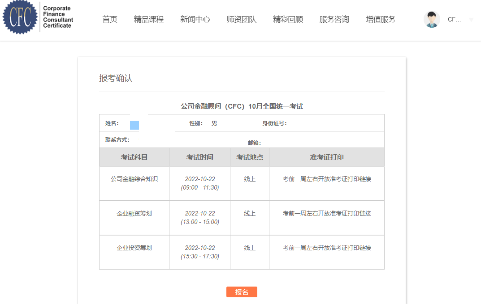Viewport: 481px width, 304px height.
Task: Click the 09:00 - 11:30 exam time cell
Action: (199, 183)
